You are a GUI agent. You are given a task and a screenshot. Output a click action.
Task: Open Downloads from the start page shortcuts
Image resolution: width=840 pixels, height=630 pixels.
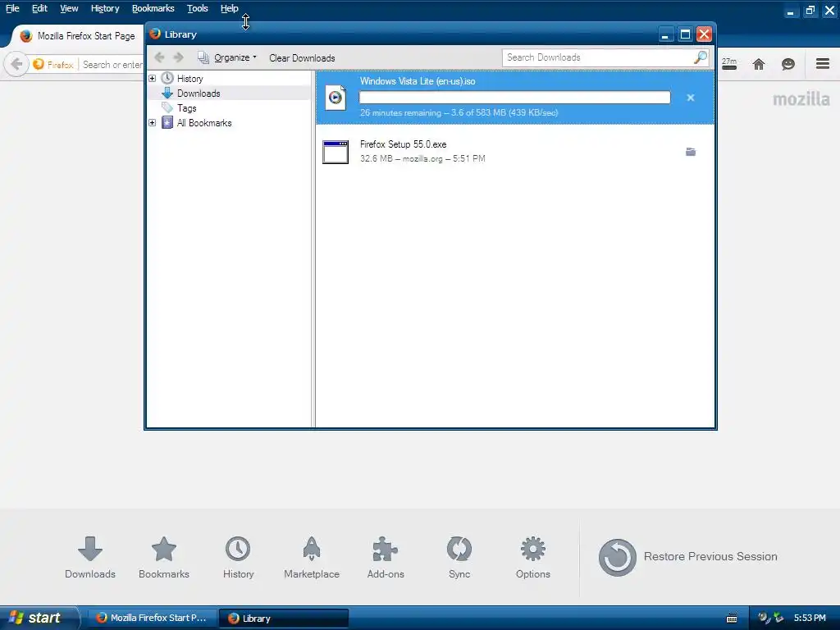pos(90,557)
